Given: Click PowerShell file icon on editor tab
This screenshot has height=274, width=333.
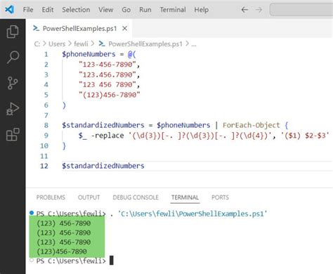Looking at the screenshot, I should pos(36,29).
